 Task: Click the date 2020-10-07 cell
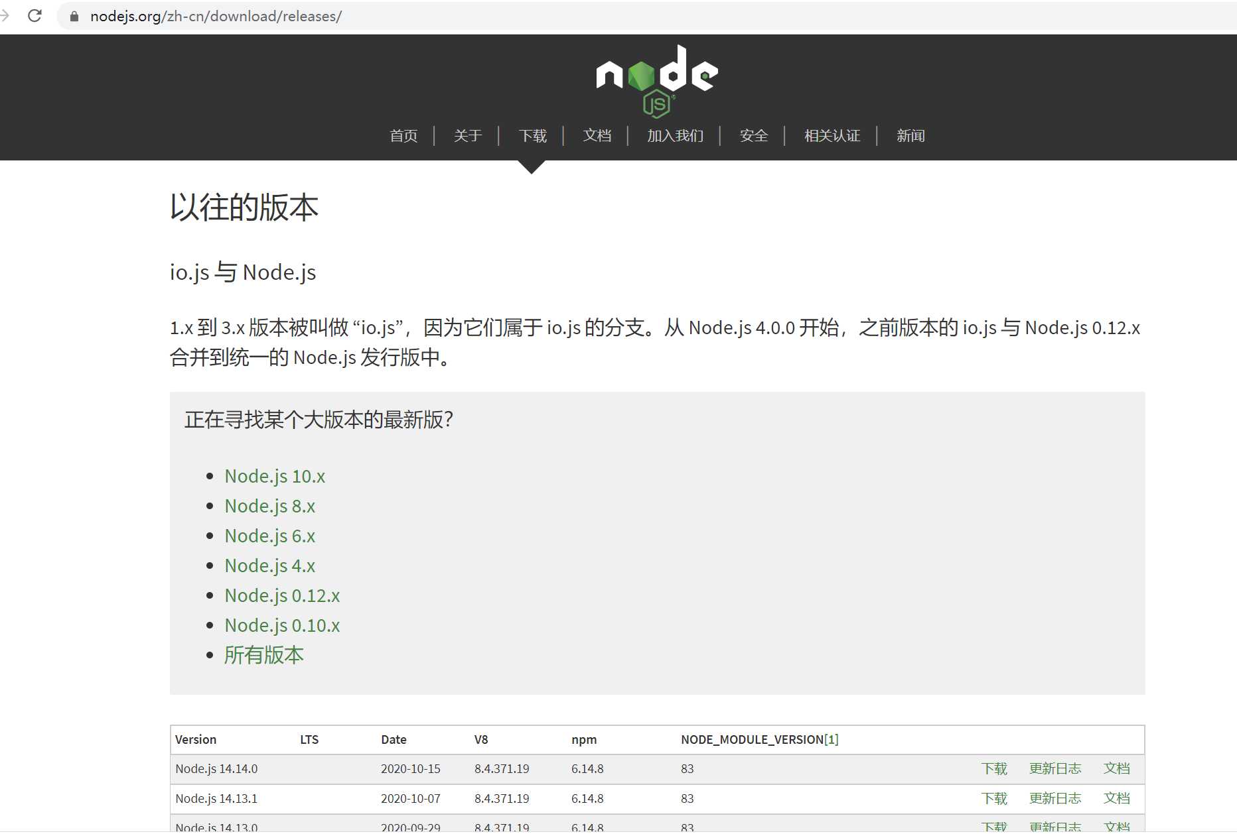411,799
